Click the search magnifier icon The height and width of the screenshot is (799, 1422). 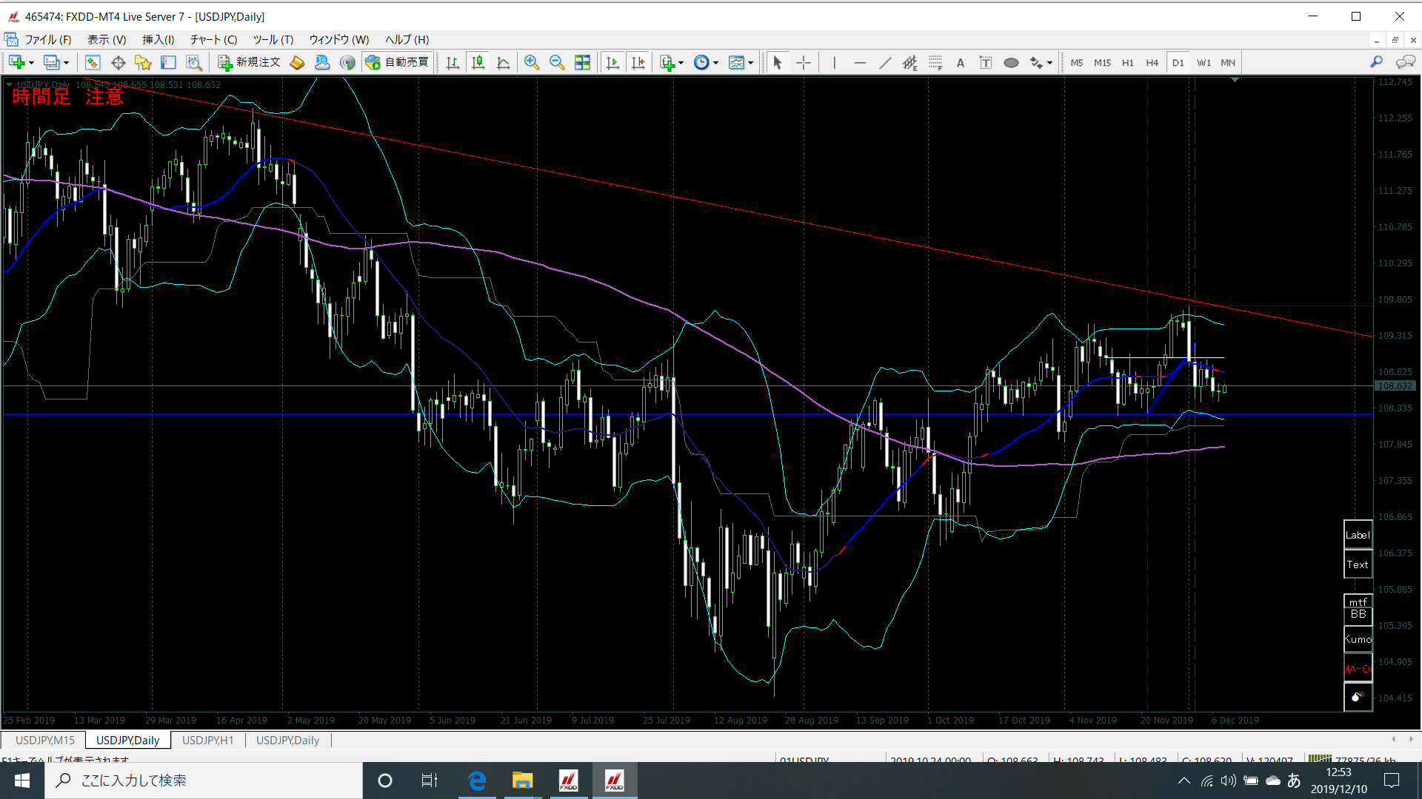coord(1376,63)
